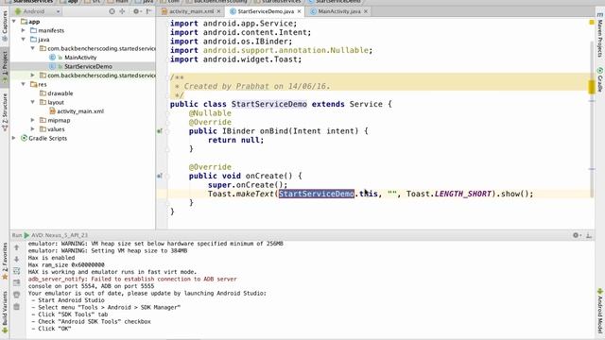Image resolution: width=605 pixels, height=340 pixels.
Task: Click the hide Project panel icon
Action: 148,11
